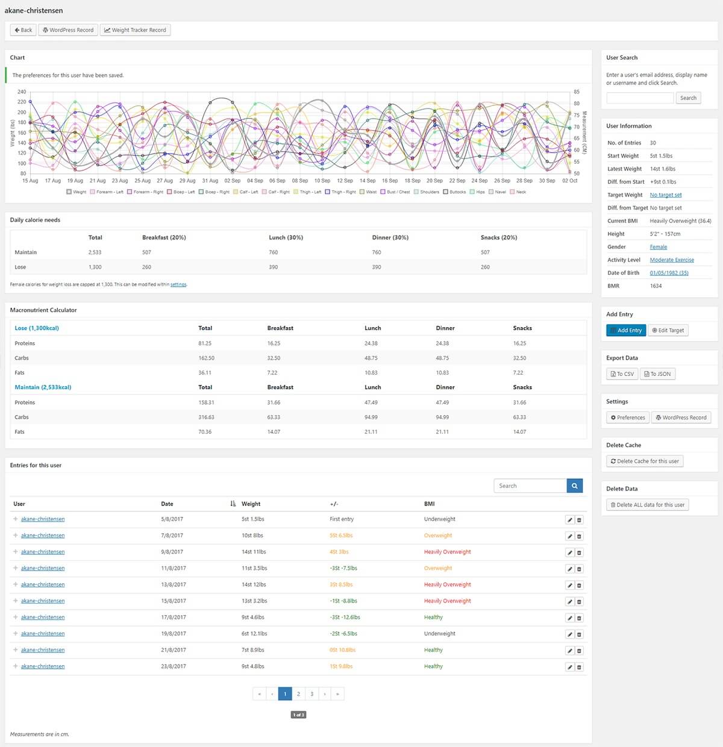Viewport: 723px width, 747px height.
Task: Toggle the Forearm - Left legend series
Action: click(x=106, y=192)
